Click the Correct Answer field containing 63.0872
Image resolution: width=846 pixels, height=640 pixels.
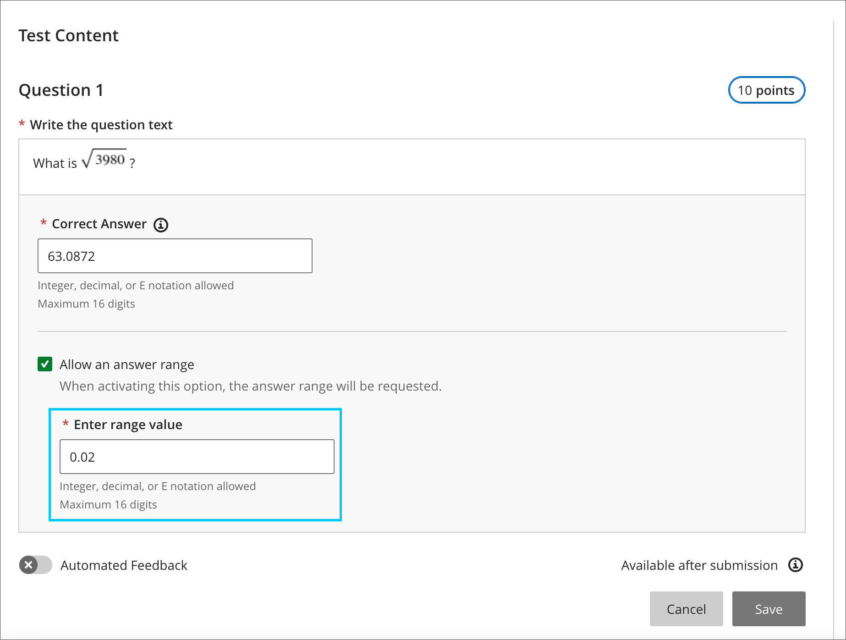point(175,256)
